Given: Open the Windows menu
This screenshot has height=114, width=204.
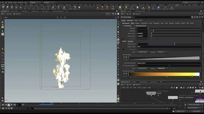Looking at the screenshot, I should pyautogui.click(x=20, y=2).
